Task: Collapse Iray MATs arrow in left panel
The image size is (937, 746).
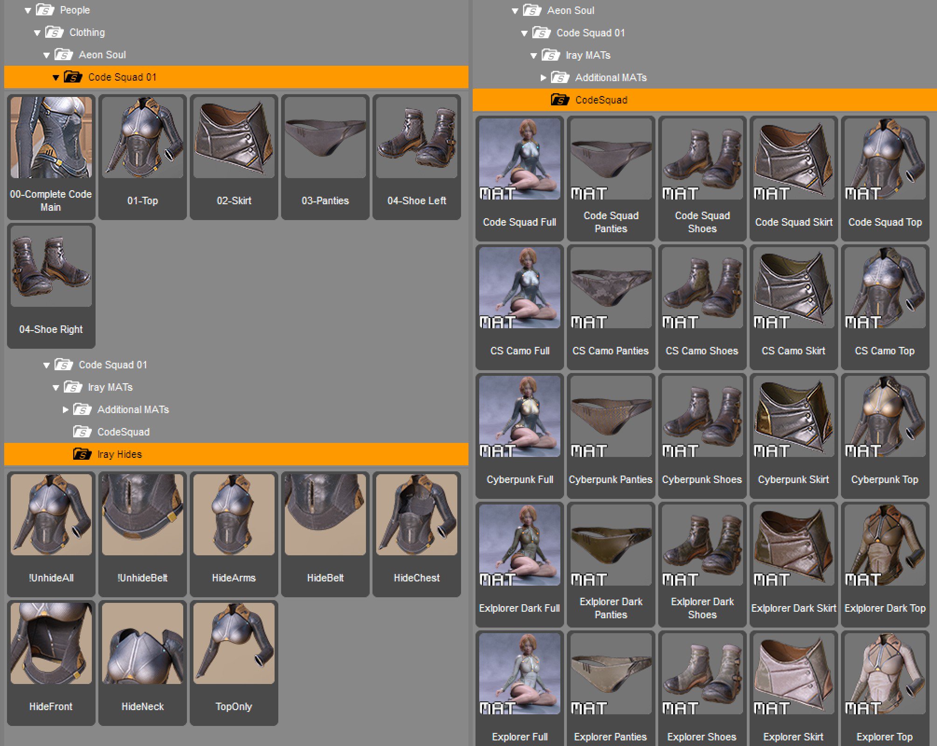Action: coord(56,387)
